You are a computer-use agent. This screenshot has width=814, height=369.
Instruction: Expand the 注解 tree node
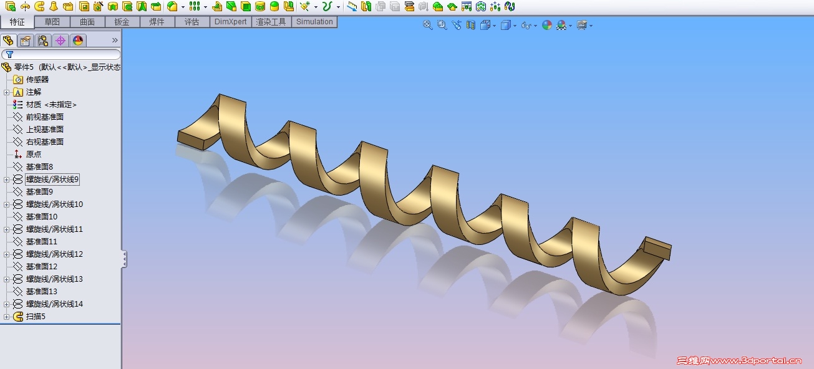click(x=6, y=92)
